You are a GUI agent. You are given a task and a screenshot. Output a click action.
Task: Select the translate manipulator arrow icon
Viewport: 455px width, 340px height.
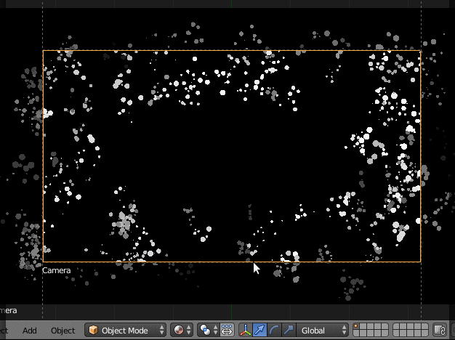(259, 330)
